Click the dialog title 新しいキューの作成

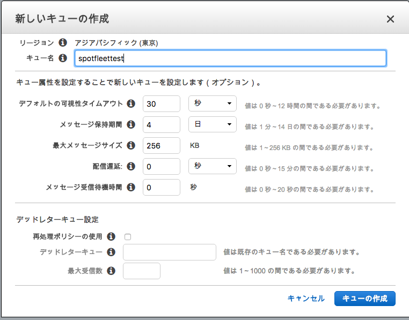pyautogui.click(x=62, y=19)
